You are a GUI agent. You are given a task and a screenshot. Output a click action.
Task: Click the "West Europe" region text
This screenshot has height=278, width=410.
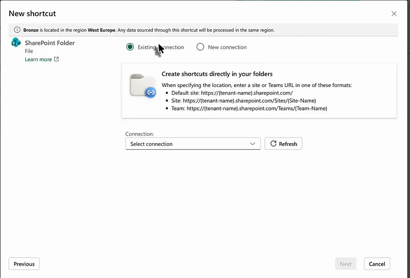102,30
